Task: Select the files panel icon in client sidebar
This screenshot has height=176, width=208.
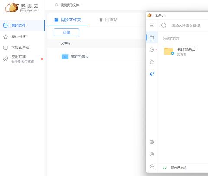Action: (x=152, y=37)
